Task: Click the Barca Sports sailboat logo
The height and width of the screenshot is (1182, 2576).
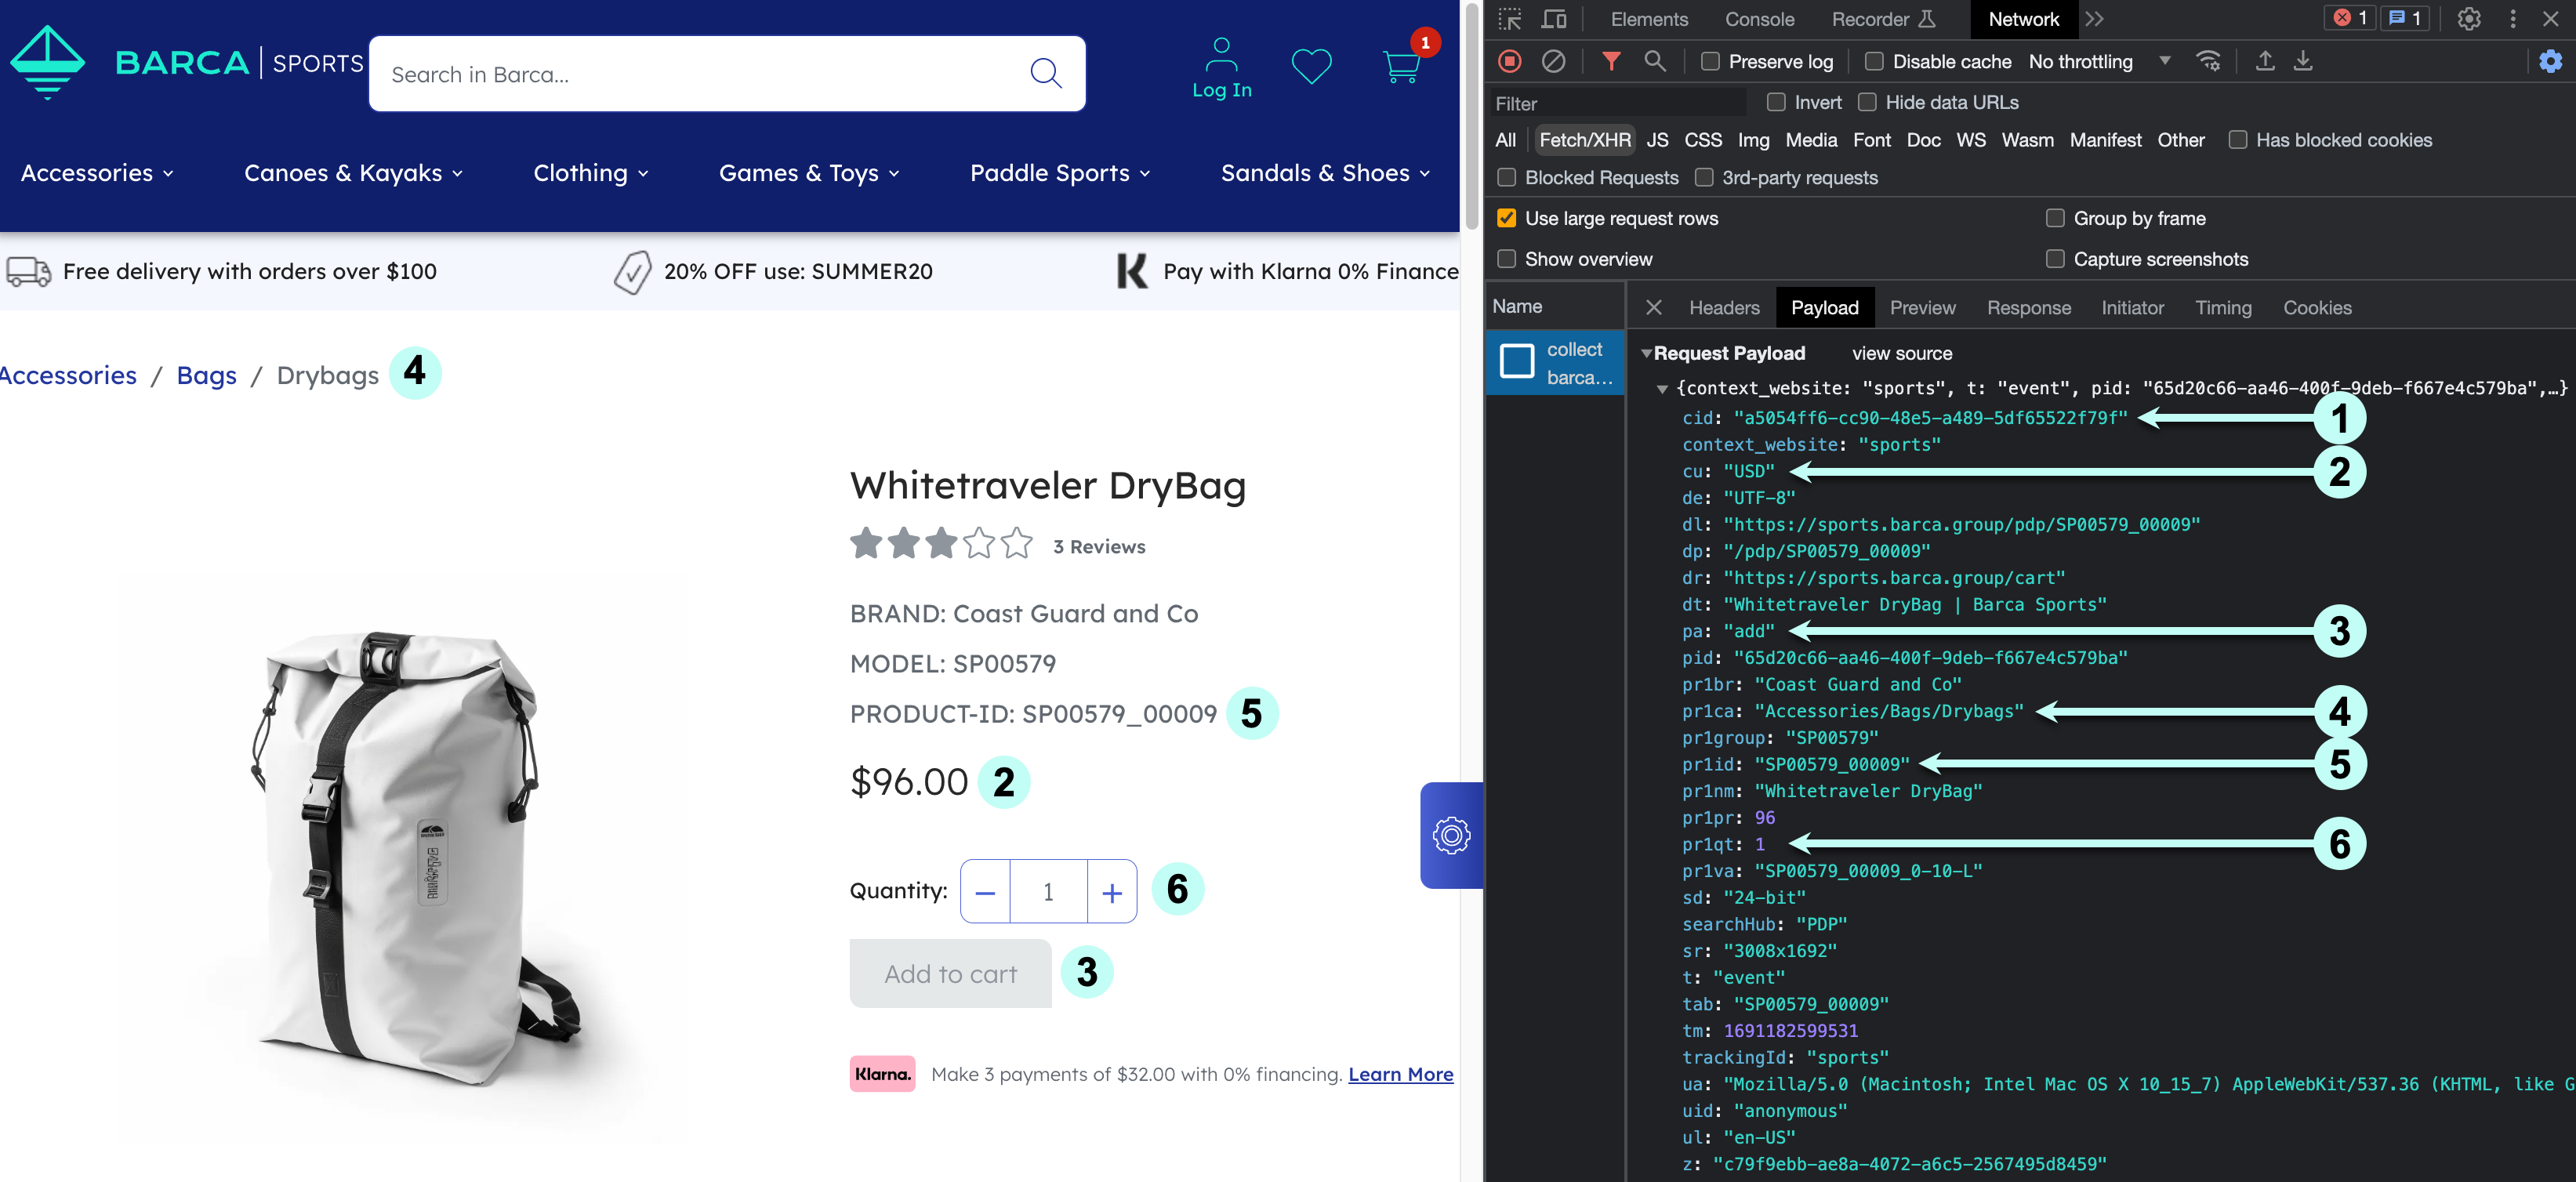Action: [x=47, y=62]
